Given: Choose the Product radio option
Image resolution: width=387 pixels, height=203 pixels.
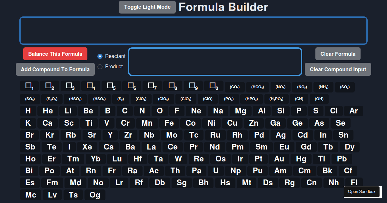Looking at the screenshot, I should pyautogui.click(x=100, y=67).
